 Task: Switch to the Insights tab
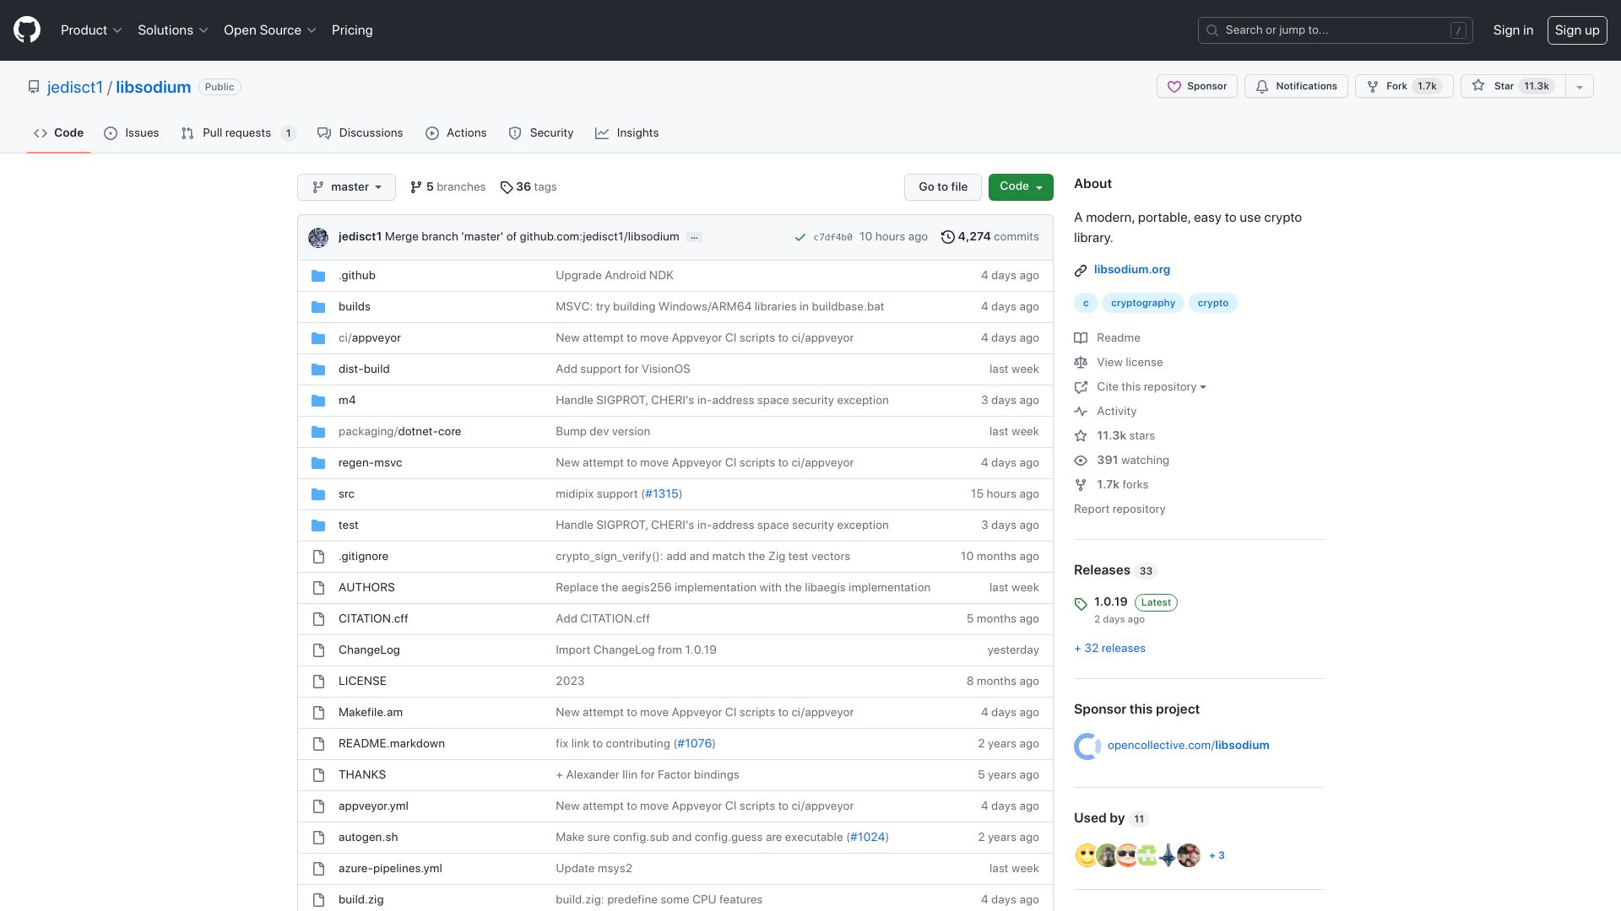[626, 133]
